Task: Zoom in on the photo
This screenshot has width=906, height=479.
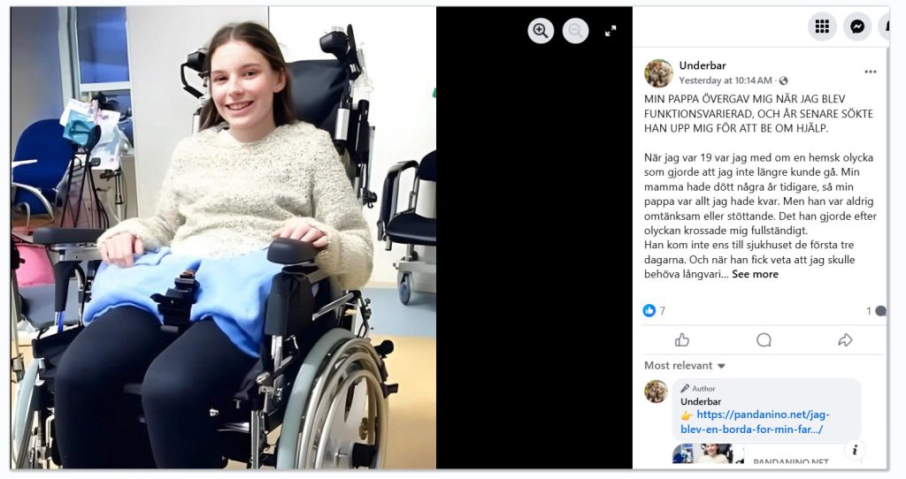Action: pos(541,31)
